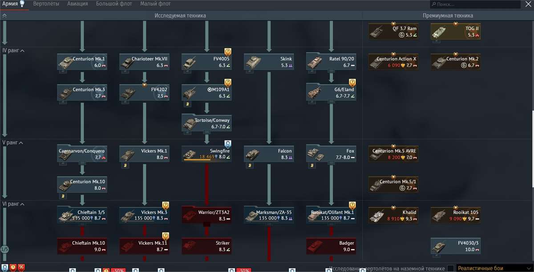Switch to the Авиация tab

pyautogui.click(x=77, y=4)
